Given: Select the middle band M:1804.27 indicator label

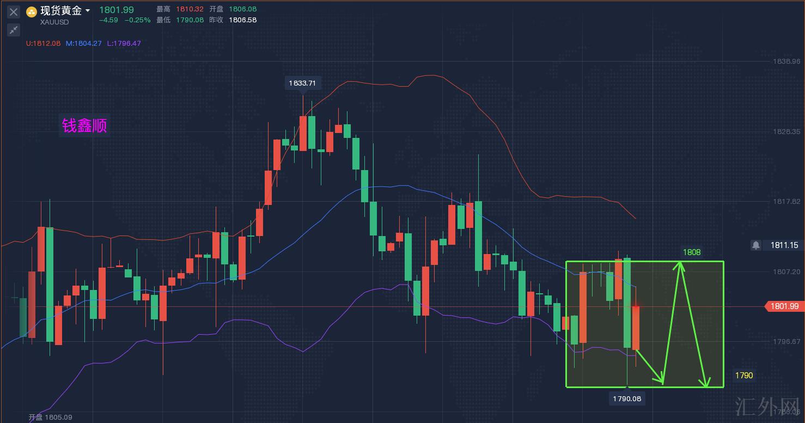Looking at the screenshot, I should tap(84, 43).
